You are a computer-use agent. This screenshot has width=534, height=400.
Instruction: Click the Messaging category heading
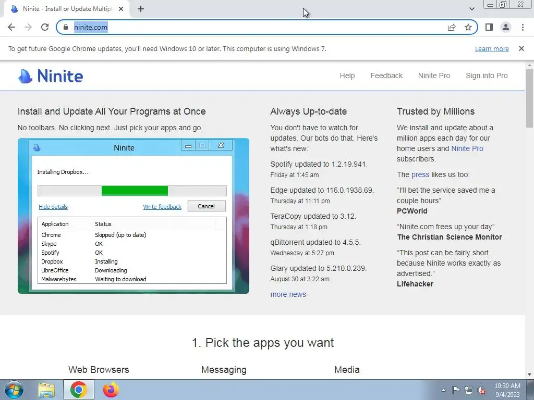224,370
